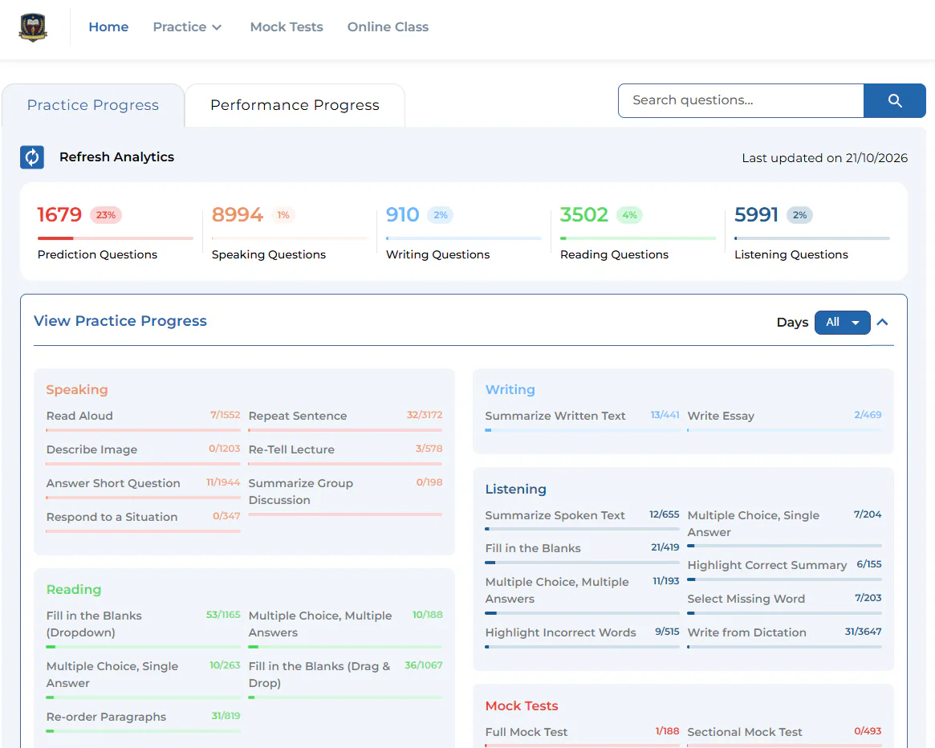Click the Mock Tests section heading
This screenshot has width=935, height=748.
point(522,705)
